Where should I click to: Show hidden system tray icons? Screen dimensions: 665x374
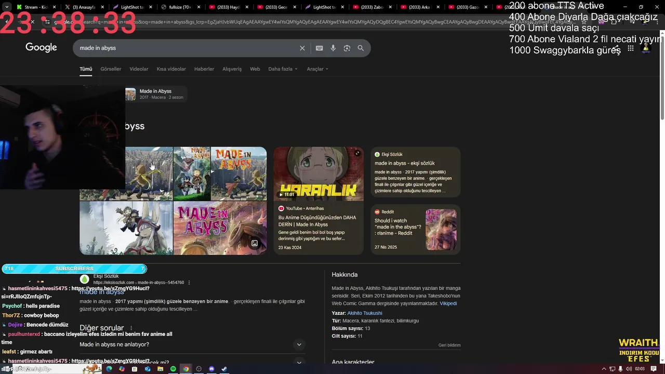click(604, 369)
